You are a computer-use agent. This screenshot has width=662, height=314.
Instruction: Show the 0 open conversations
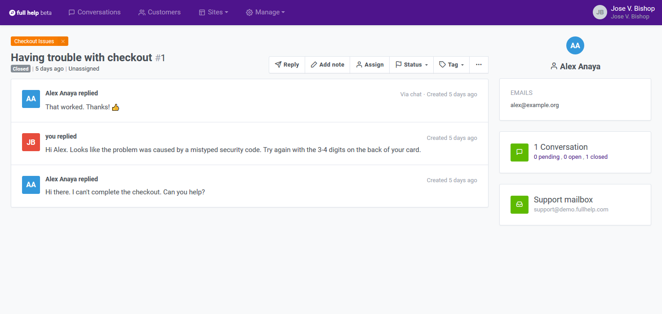[573, 157]
